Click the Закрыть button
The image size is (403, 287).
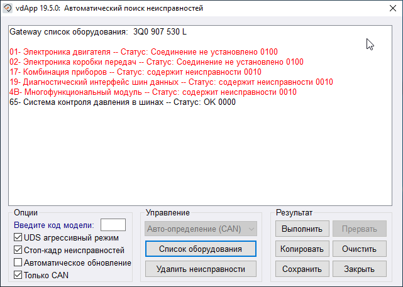[359, 269]
